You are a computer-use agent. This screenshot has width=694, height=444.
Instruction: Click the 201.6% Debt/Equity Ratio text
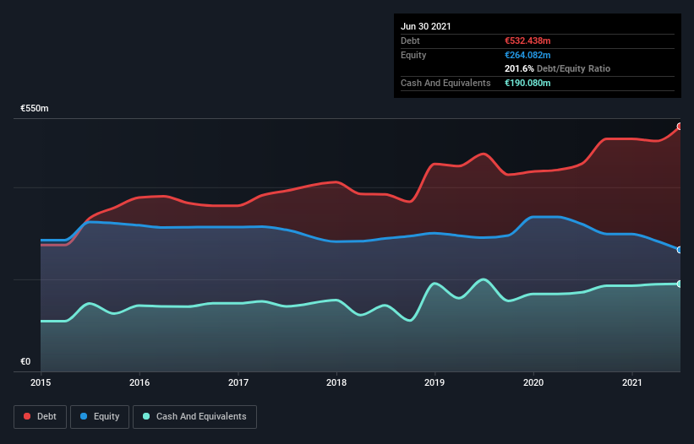(557, 68)
